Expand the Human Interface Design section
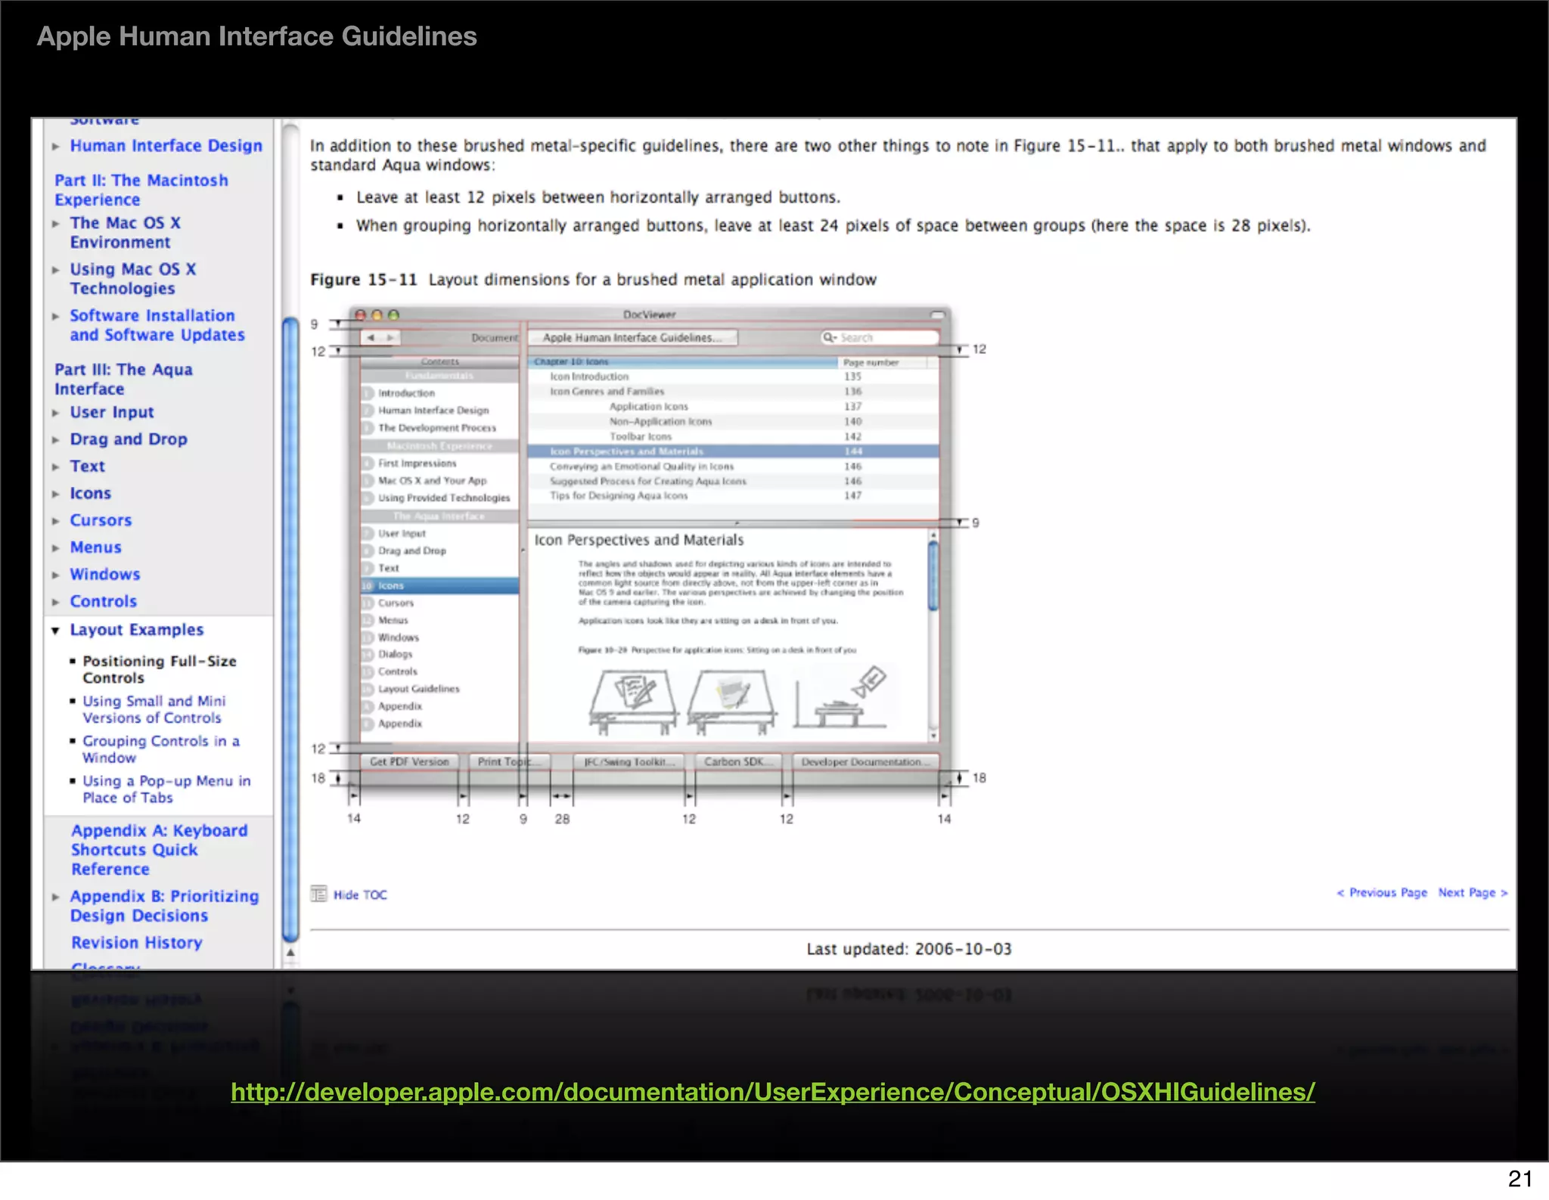Screen dimensions: 1549x1200 pos(56,147)
